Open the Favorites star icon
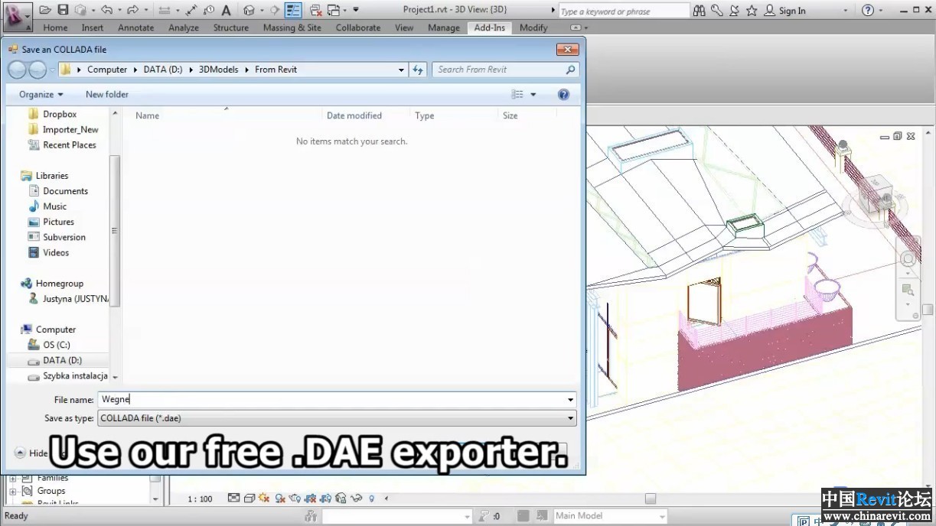This screenshot has width=936, height=526. (752, 10)
